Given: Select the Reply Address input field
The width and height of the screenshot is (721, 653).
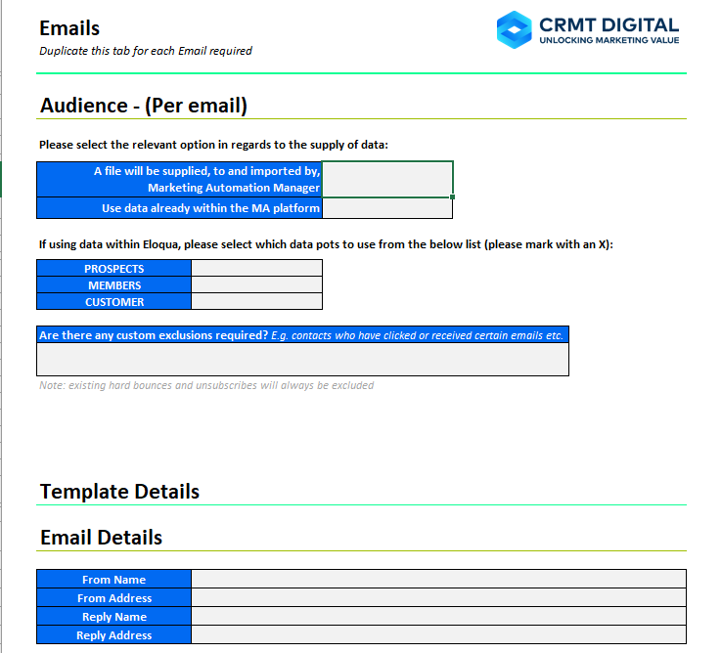Looking at the screenshot, I should pyautogui.click(x=438, y=634).
